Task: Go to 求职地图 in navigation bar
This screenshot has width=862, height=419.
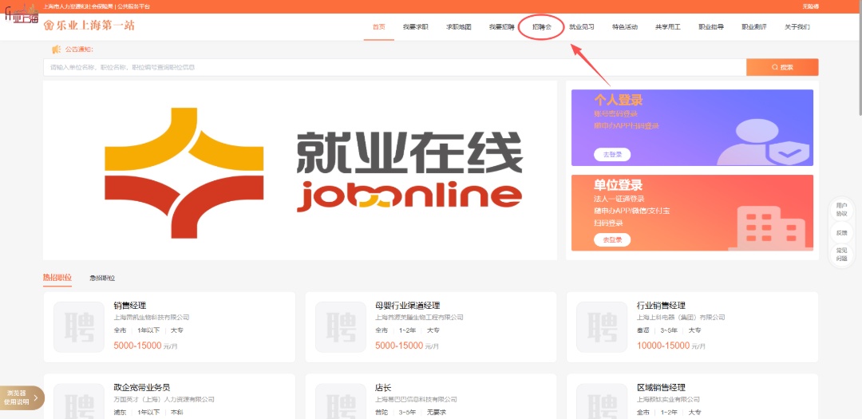Action: click(x=458, y=27)
